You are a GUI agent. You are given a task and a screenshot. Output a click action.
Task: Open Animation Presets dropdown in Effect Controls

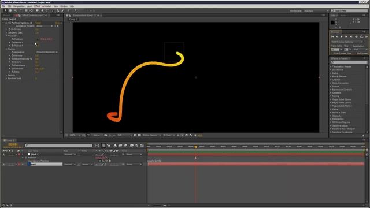pyautogui.click(x=45, y=26)
